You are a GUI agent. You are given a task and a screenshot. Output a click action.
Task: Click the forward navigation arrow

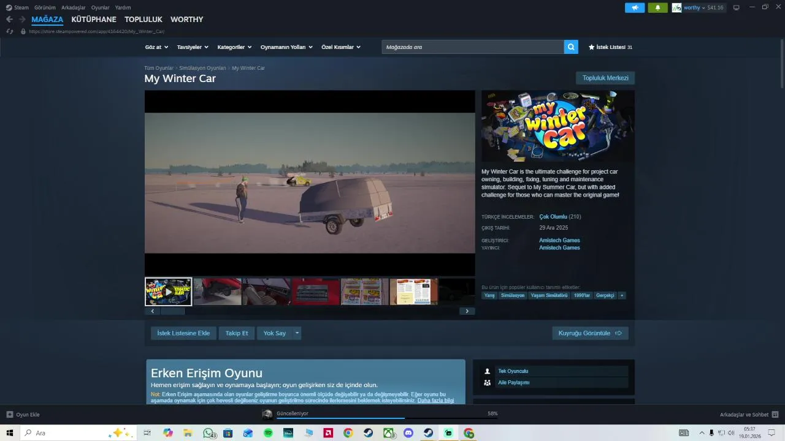click(x=22, y=20)
